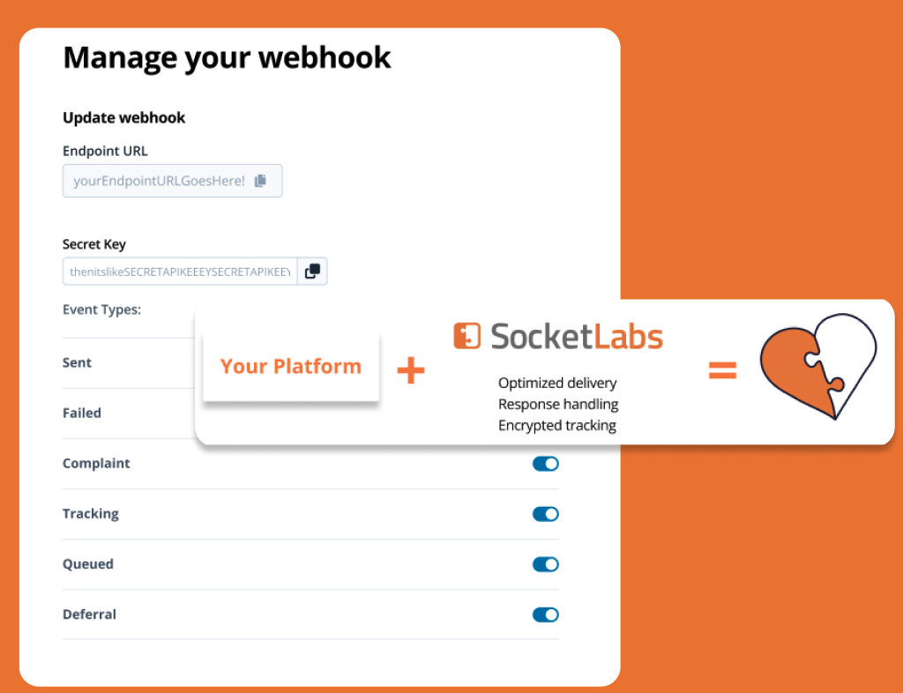Switch off the Deferral event toggle
Image resolution: width=903 pixels, height=693 pixels.
coord(545,615)
